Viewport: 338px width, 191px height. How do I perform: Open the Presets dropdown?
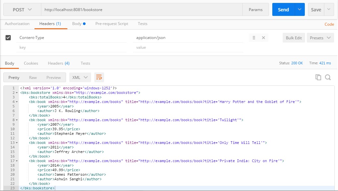point(320,38)
